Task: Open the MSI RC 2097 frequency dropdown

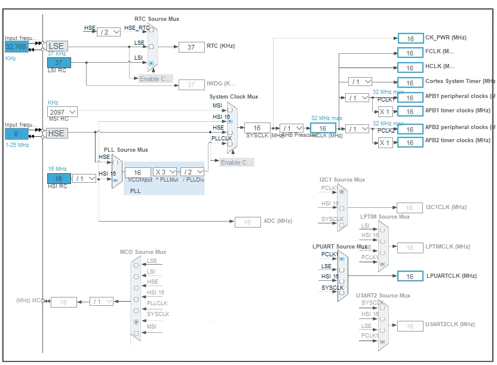Action: click(62, 112)
